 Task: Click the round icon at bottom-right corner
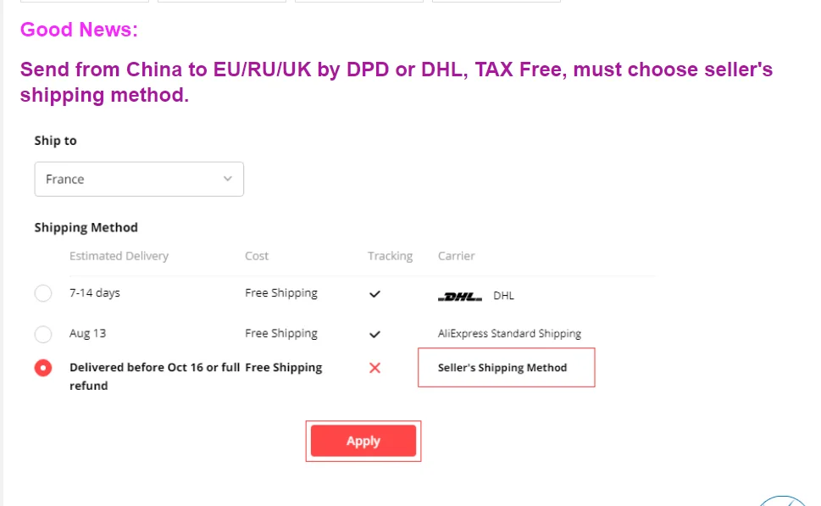click(784, 500)
